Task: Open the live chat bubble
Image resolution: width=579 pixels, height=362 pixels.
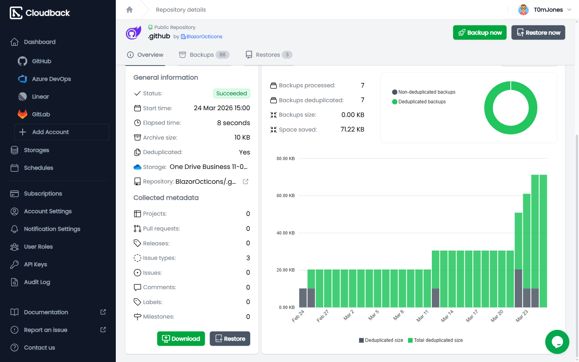Action: pyautogui.click(x=557, y=342)
